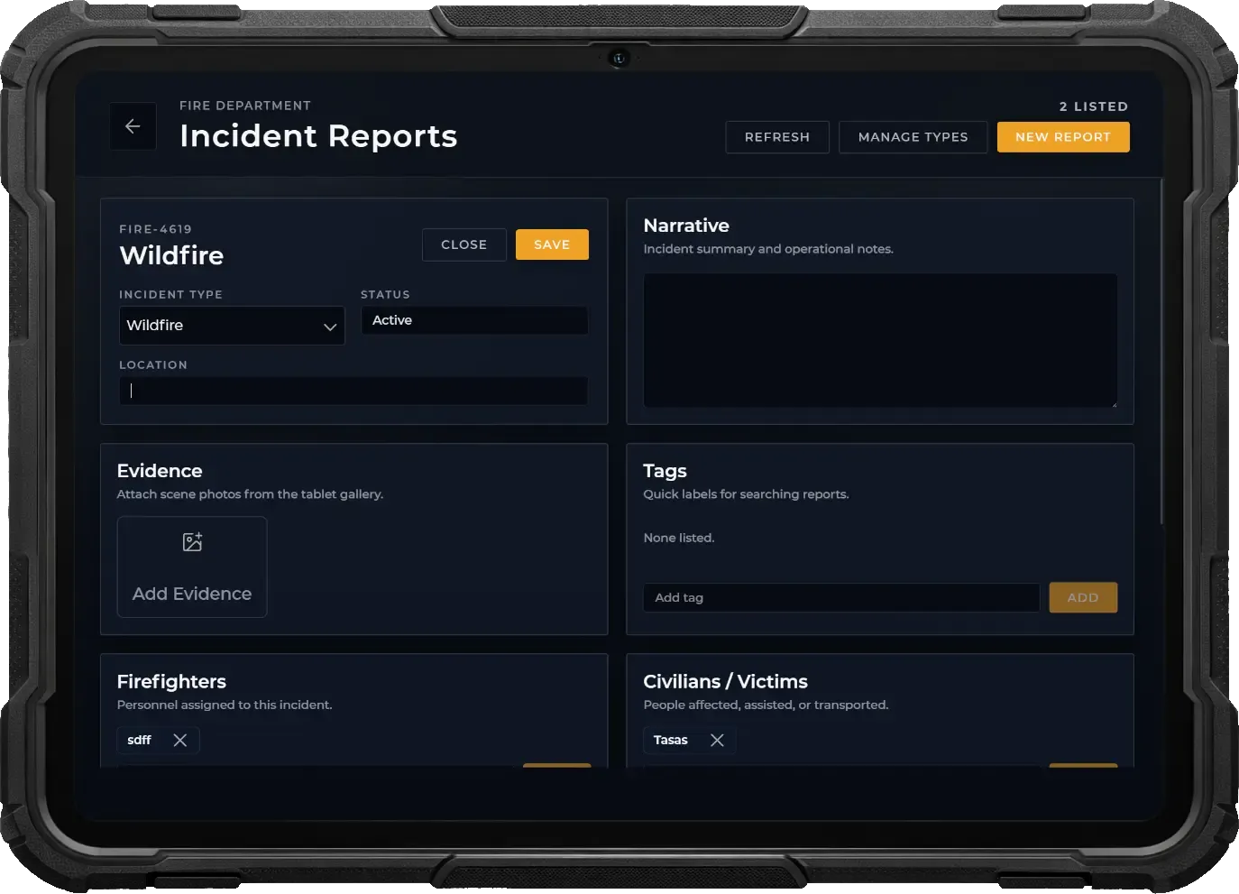Click the Civilians / Victims heading
1239x894 pixels.
click(725, 681)
